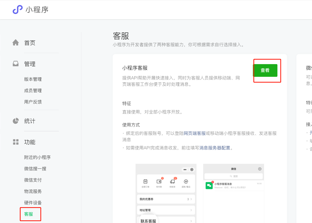Click the 首页 home icon
312x223 pixels.
tap(16, 42)
